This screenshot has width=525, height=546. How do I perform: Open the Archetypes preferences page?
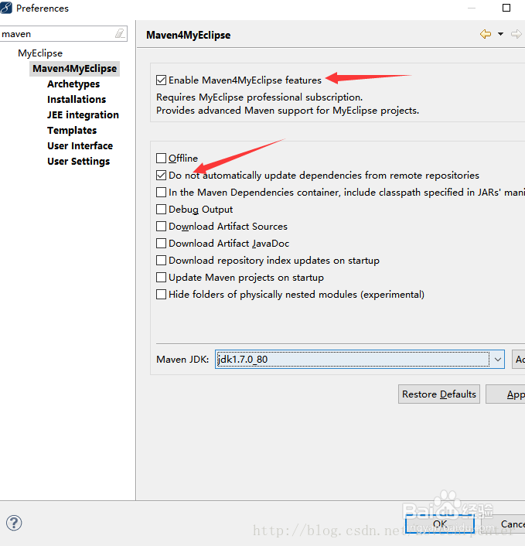point(73,84)
